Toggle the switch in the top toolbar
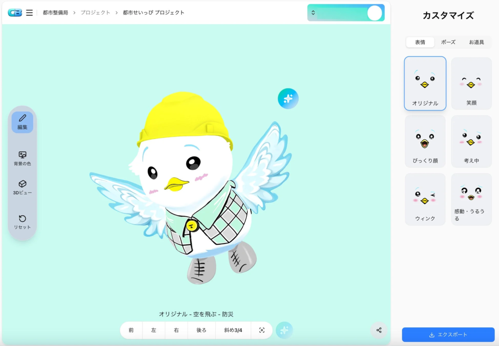499x346 pixels. [x=374, y=13]
